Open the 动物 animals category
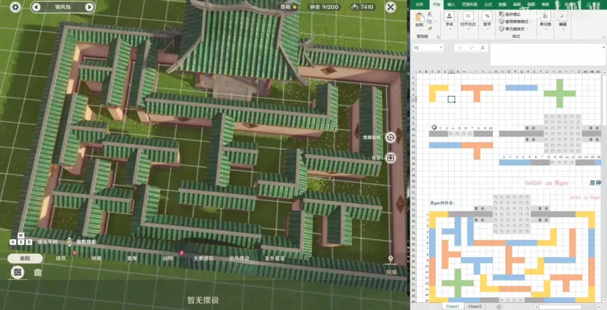This screenshot has width=607, height=310. point(168,258)
